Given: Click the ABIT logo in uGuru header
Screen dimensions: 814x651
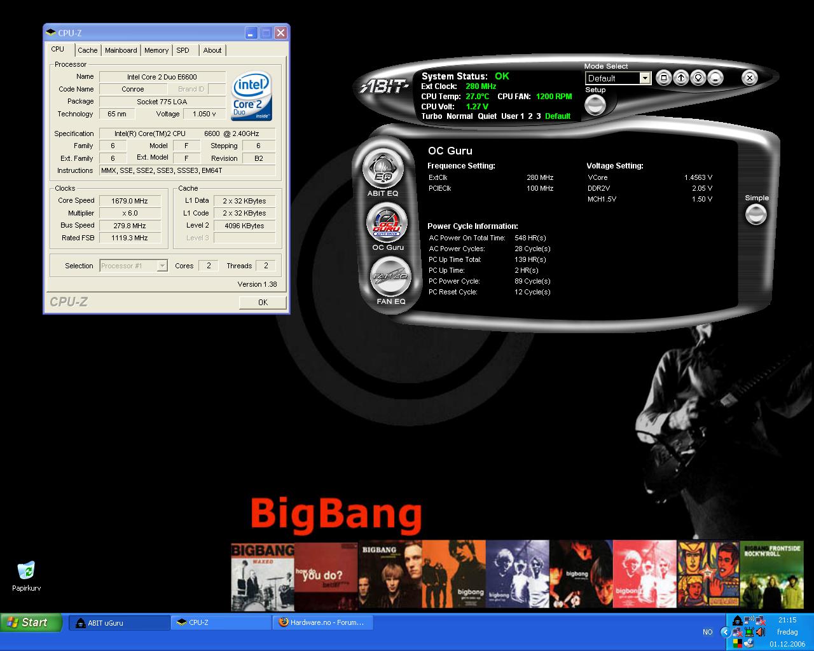Looking at the screenshot, I should tap(384, 86).
